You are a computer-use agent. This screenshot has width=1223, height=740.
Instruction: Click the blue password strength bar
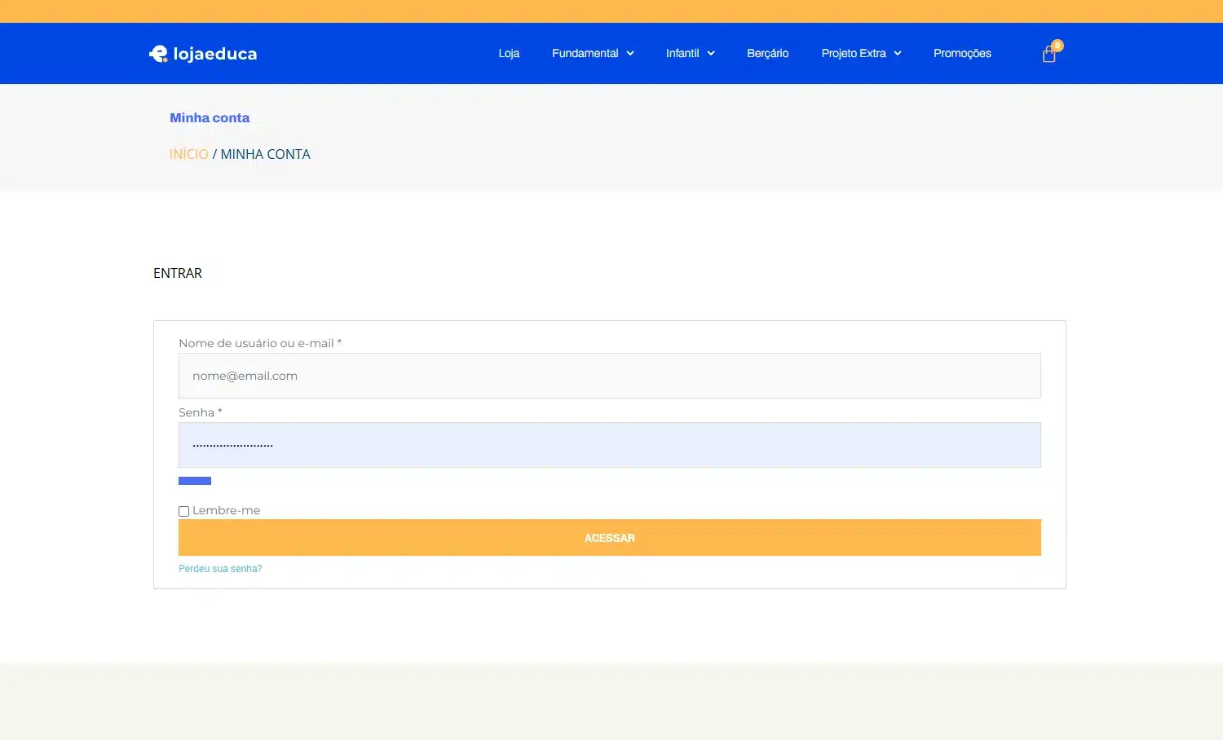click(x=195, y=481)
